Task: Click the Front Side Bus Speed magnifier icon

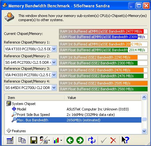Action: [14, 114]
